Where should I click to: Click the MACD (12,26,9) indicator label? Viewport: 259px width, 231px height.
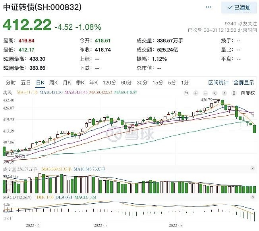[17, 197]
